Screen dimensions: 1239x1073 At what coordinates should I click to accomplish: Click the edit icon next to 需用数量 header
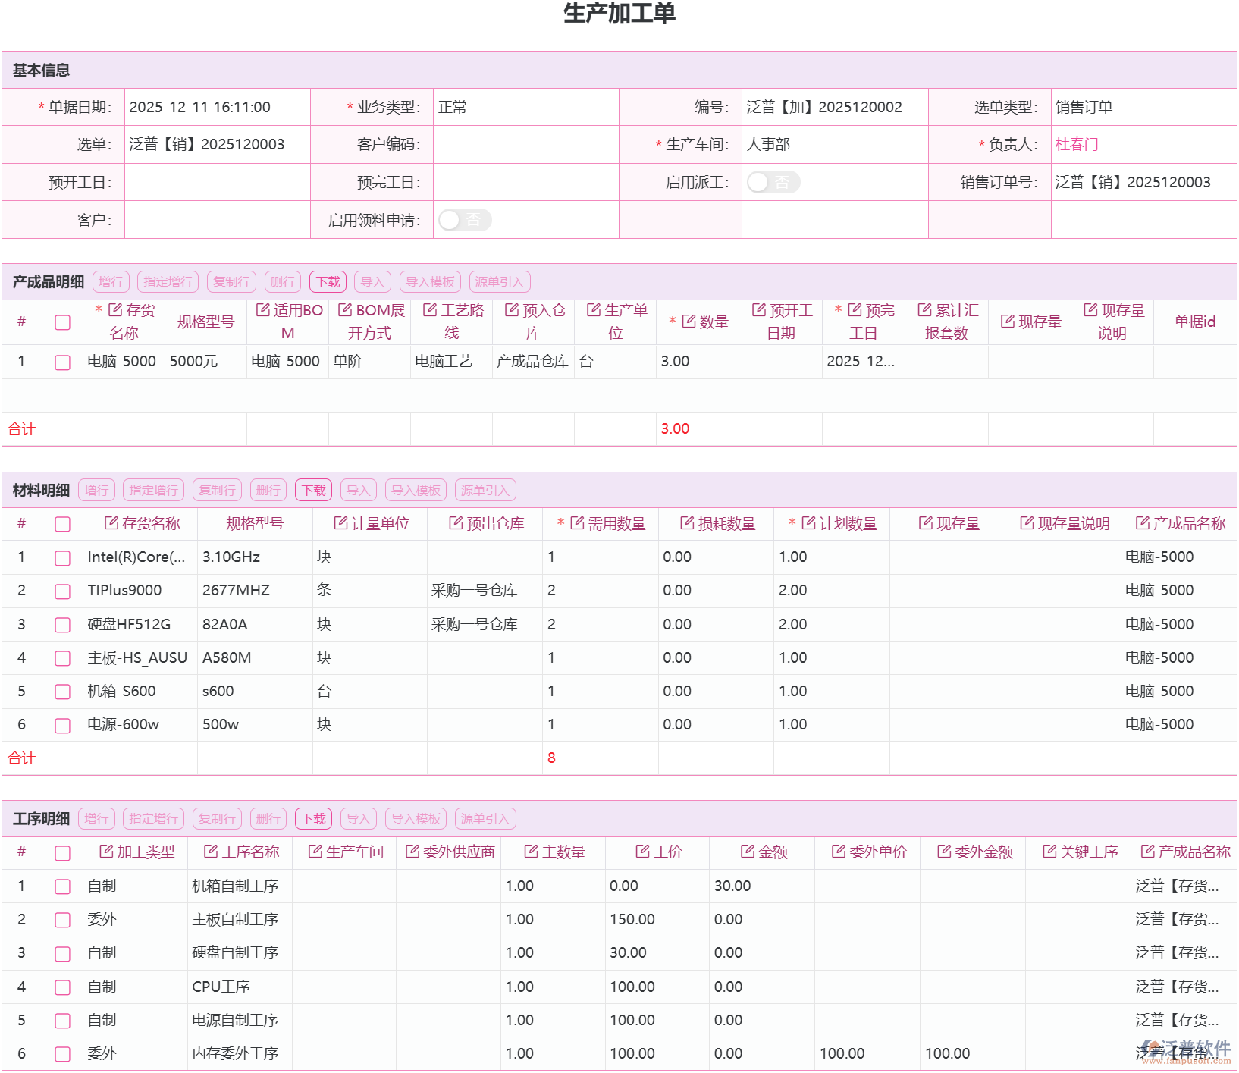(x=577, y=523)
